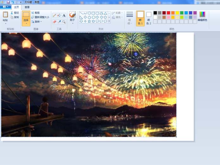Pick the bright red color swatch
The image size is (220, 165).
168,13
